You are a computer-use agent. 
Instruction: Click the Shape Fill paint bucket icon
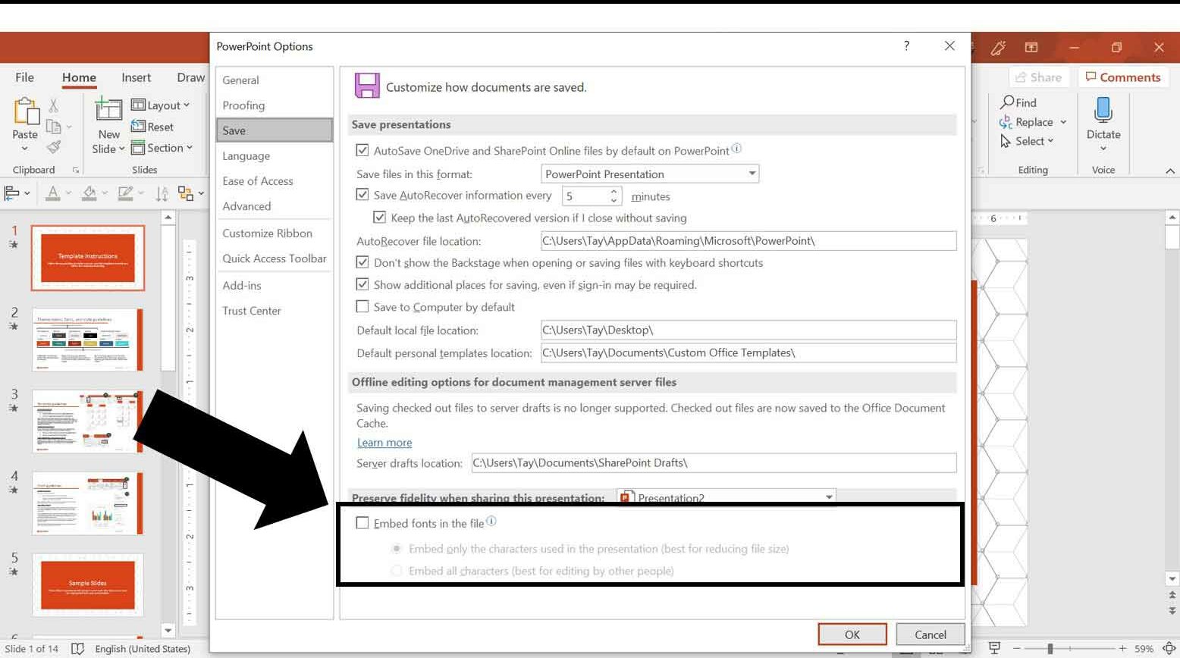pos(89,193)
